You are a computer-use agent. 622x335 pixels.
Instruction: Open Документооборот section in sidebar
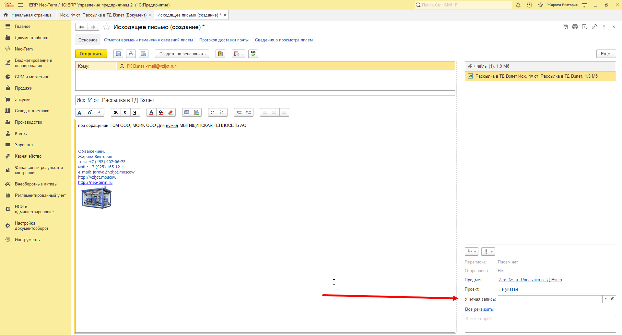32,38
